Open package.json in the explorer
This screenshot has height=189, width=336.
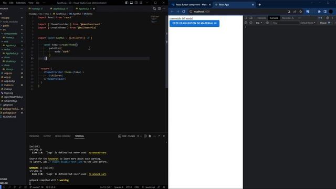pyautogui.click(x=9, y=113)
